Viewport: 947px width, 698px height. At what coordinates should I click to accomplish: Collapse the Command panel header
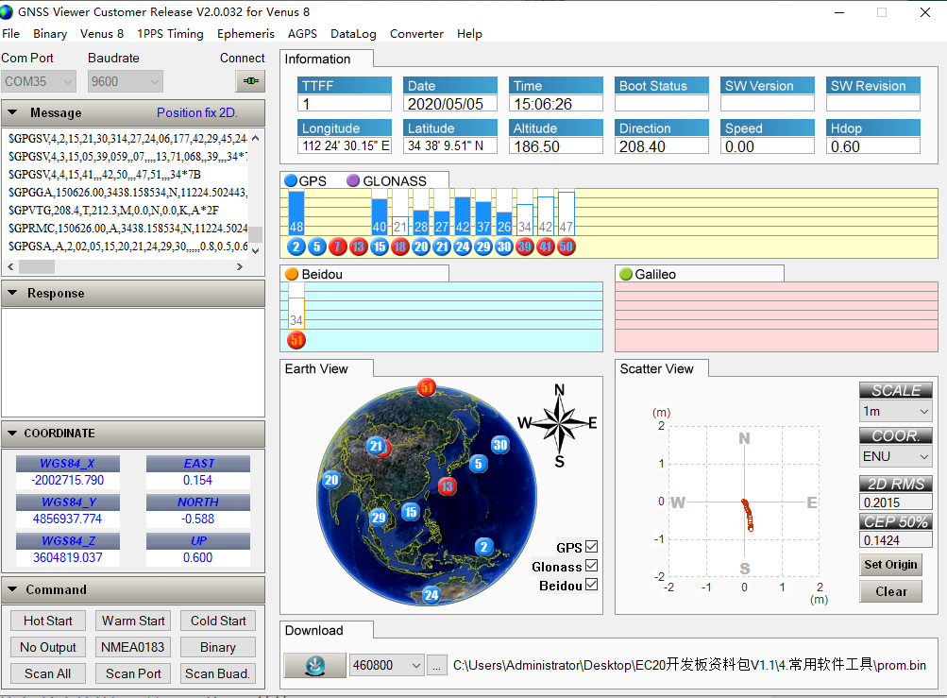tap(133, 589)
